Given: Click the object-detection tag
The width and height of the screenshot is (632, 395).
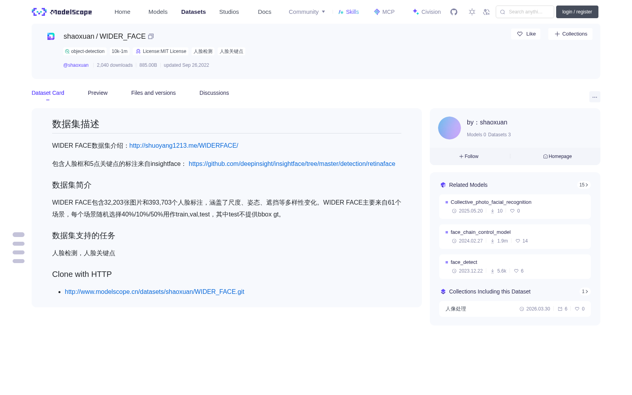Looking at the screenshot, I should point(85,51).
